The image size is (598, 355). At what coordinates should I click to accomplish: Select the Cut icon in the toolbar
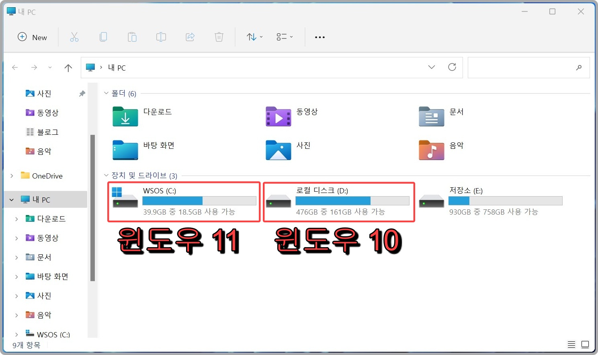(x=74, y=37)
